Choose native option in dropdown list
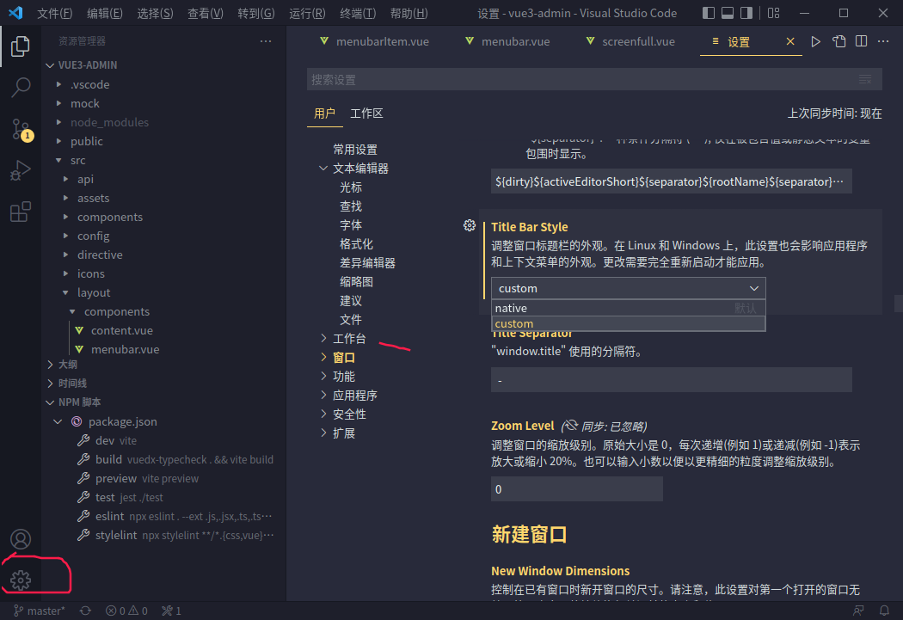The image size is (903, 620). coord(629,308)
